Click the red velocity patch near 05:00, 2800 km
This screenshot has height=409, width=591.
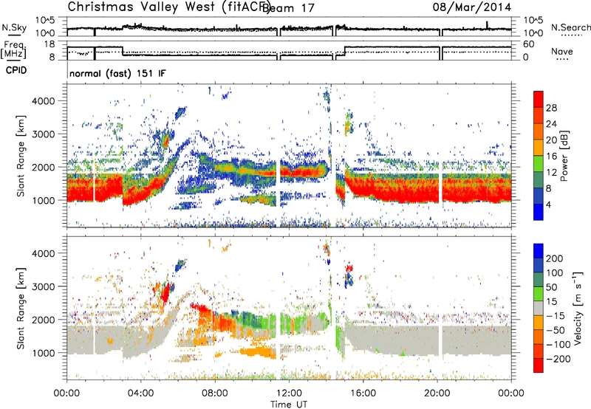tap(165, 293)
